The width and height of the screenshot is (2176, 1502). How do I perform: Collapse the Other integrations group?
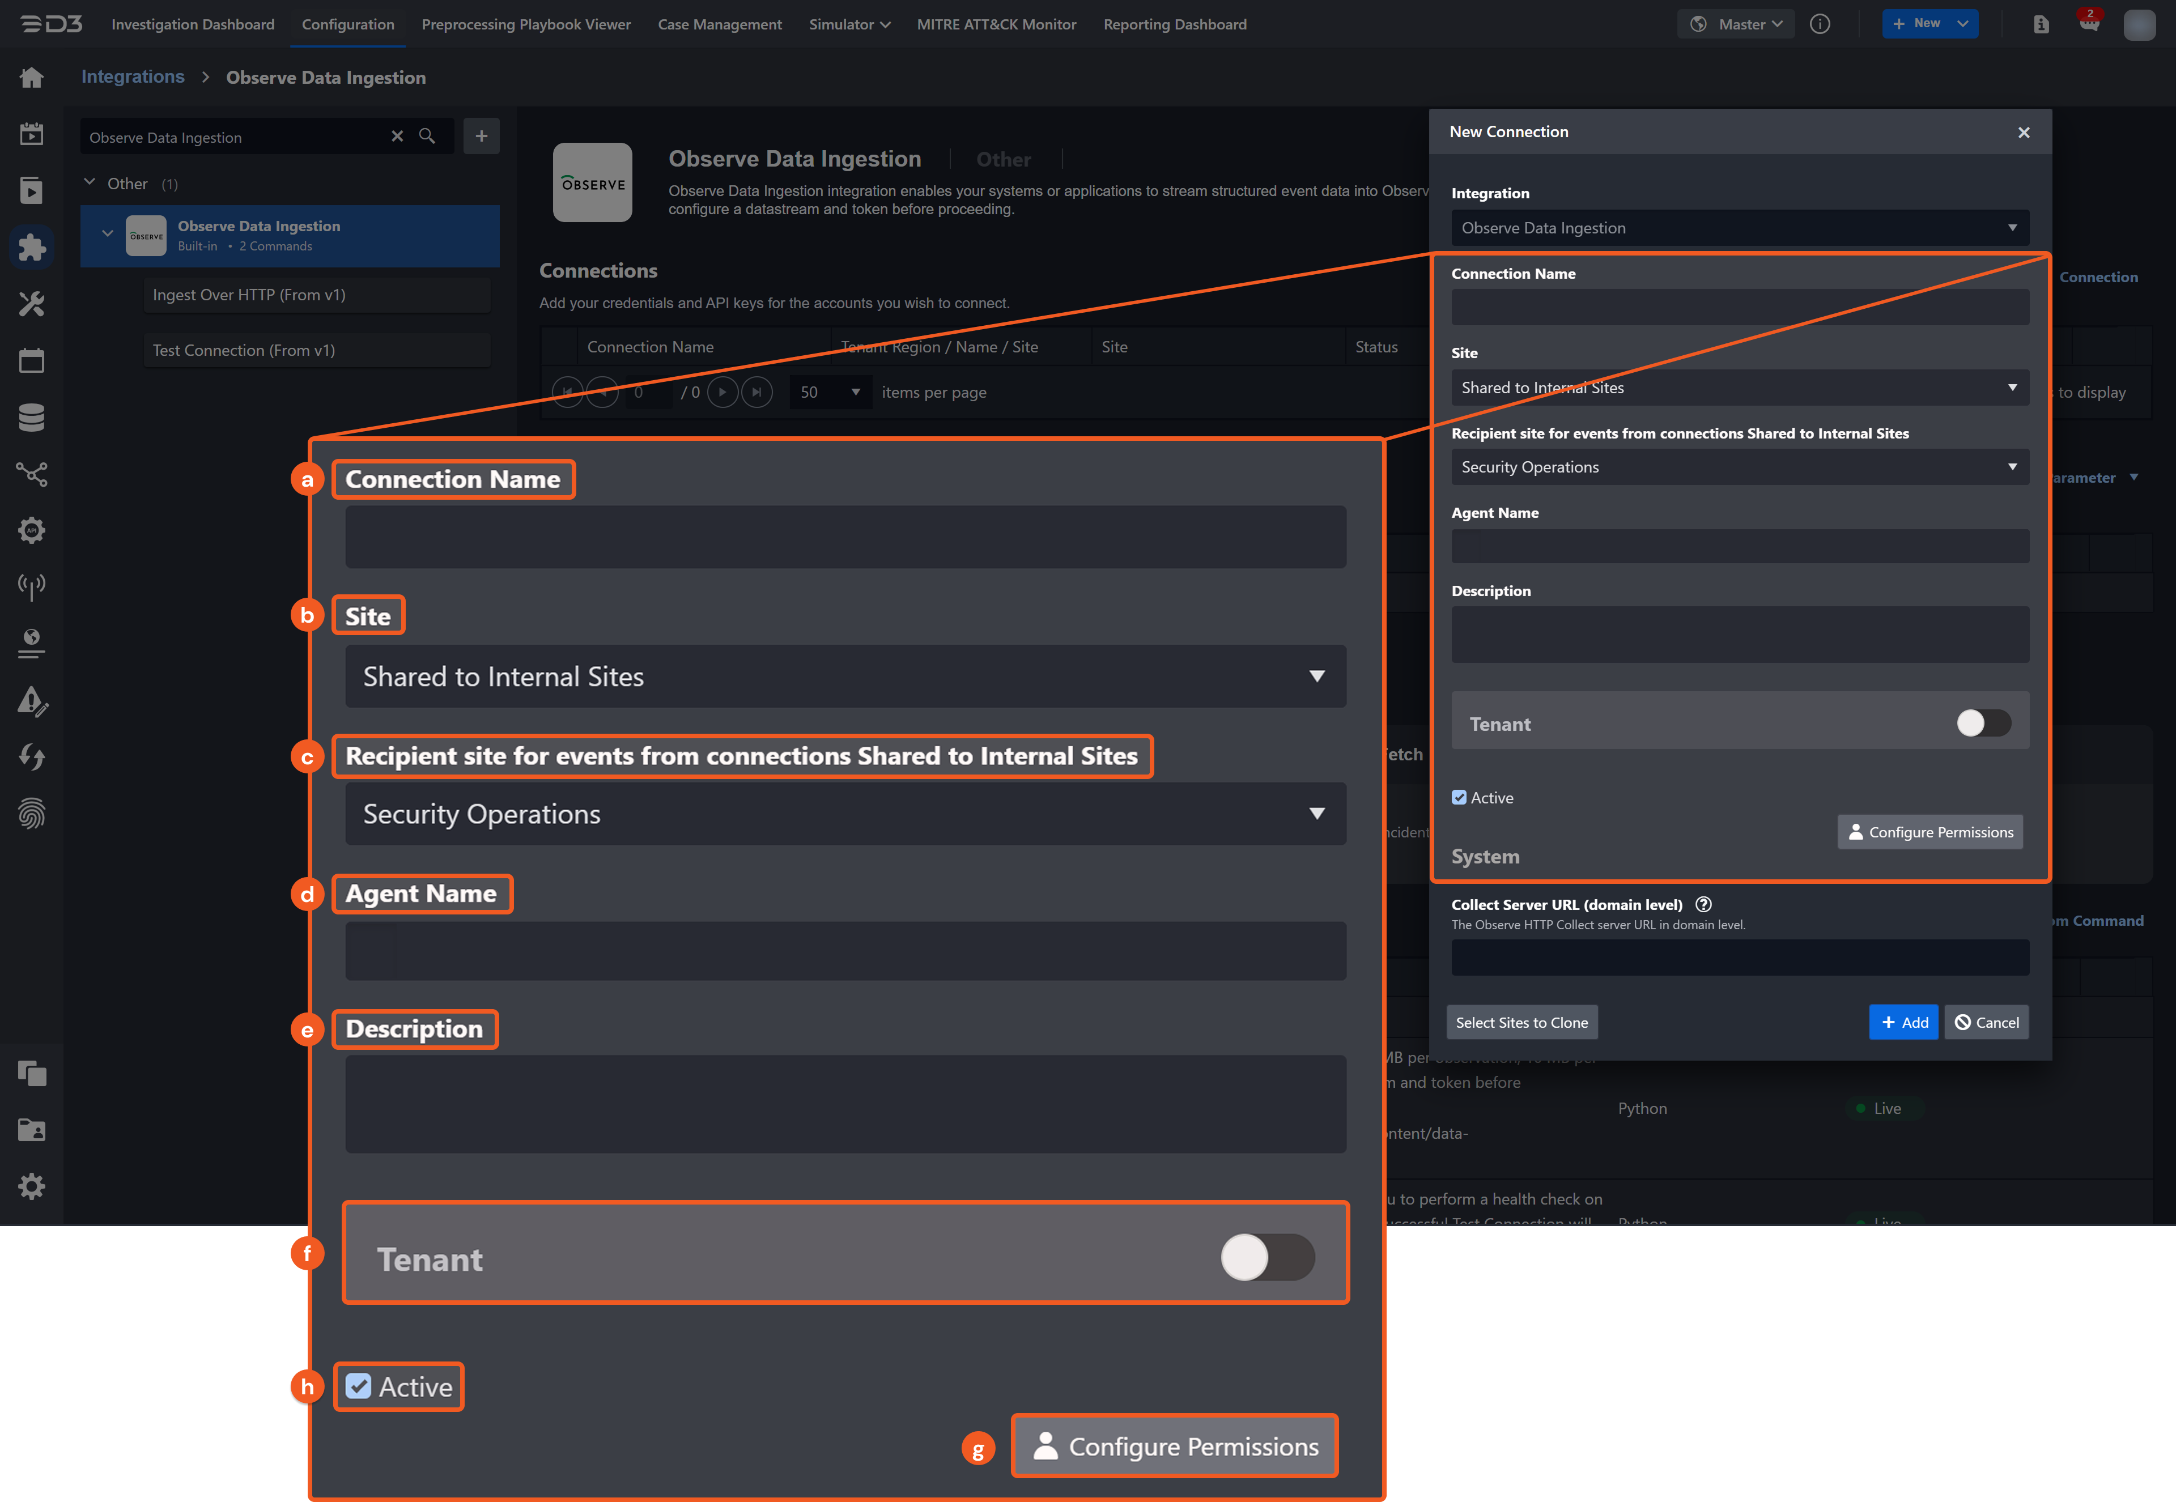pyautogui.click(x=90, y=182)
